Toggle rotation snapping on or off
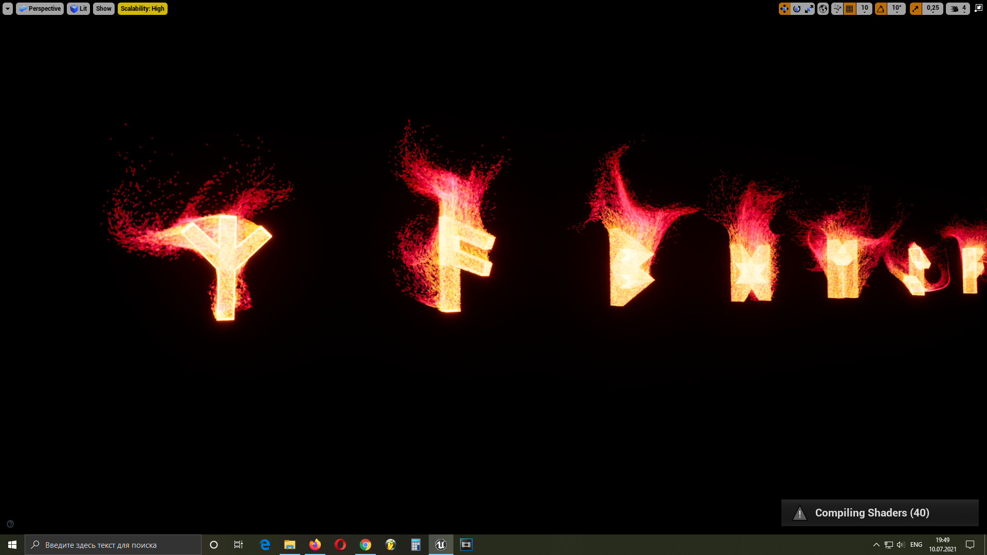Viewport: 987px width, 555px height. pos(881,9)
